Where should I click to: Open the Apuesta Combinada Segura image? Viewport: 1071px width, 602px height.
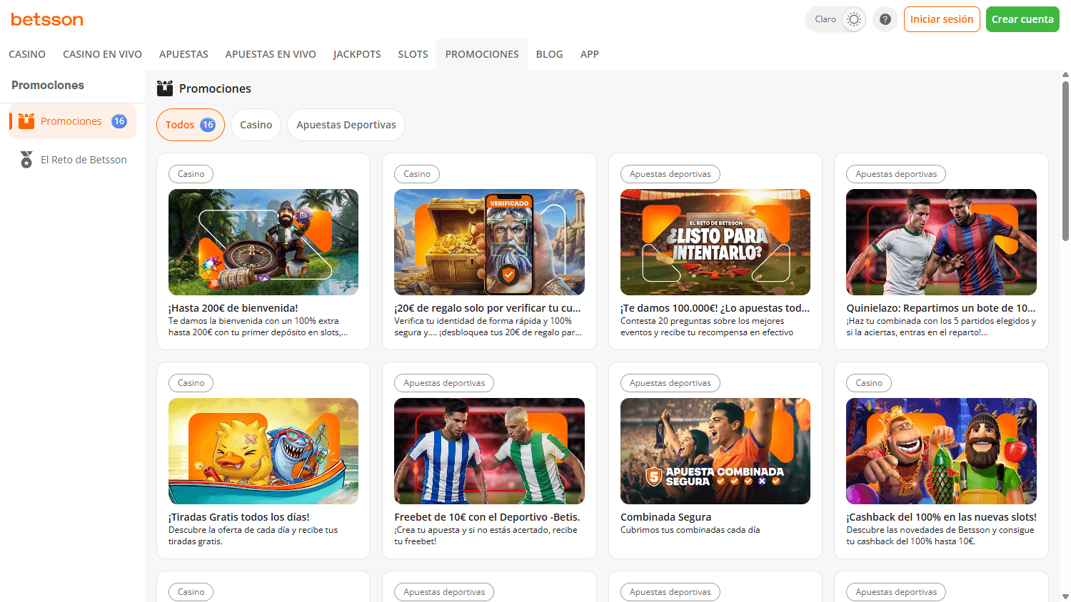tap(715, 451)
